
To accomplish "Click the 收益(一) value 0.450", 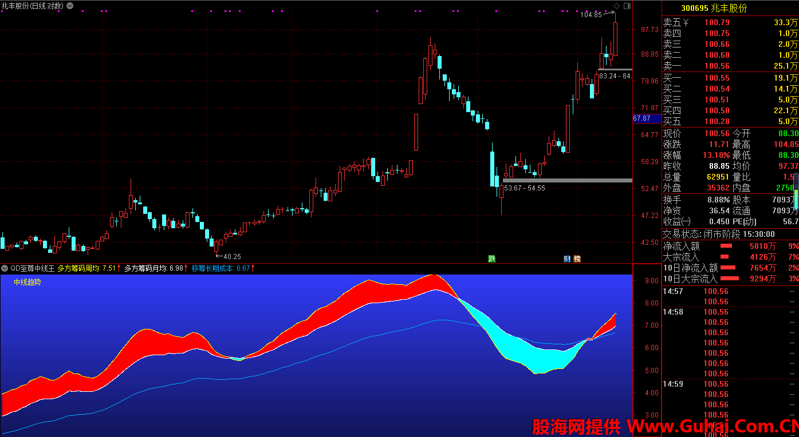I will tap(719, 222).
